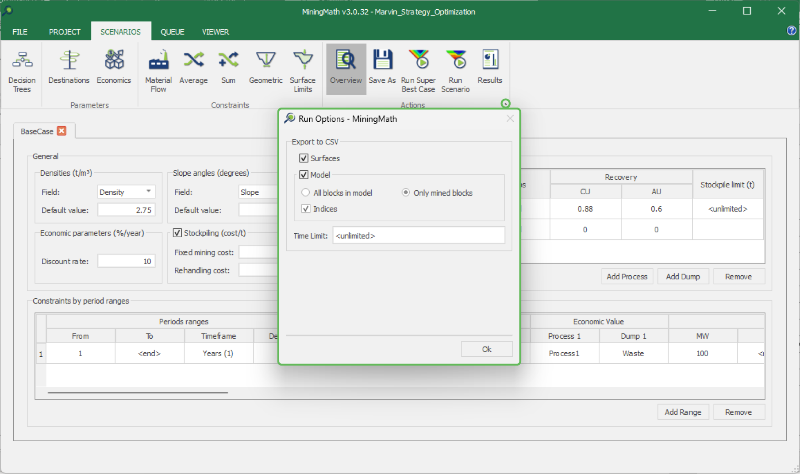Viewport: 800px width, 474px height.
Task: Open the Results report icon
Action: [490, 61]
